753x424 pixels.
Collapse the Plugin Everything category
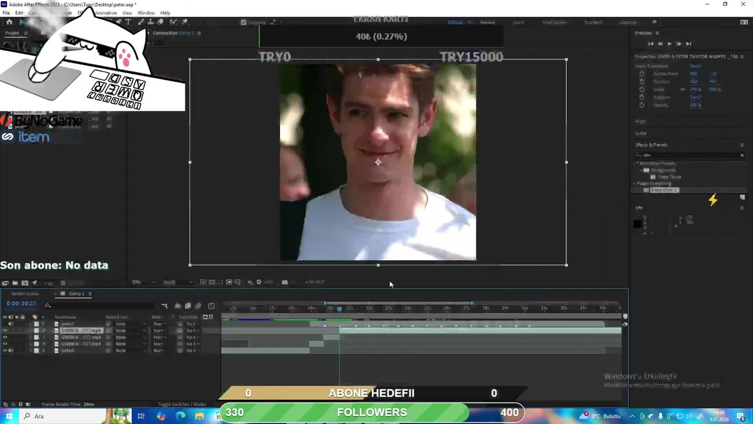point(635,183)
